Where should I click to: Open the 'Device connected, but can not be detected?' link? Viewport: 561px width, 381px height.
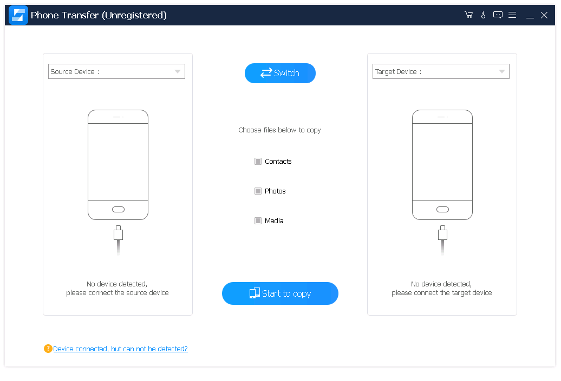click(x=120, y=349)
